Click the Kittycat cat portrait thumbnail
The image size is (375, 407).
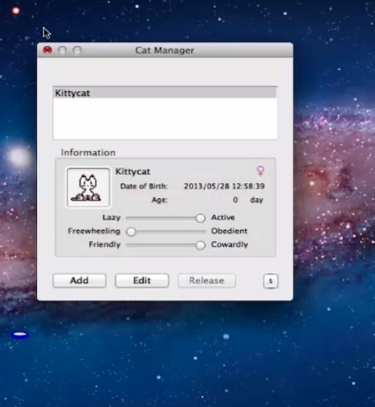88,187
